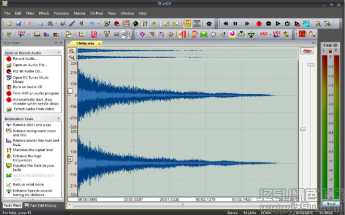Image resolution: width=345 pixels, height=215 pixels.
Task: Click the save floppy disk icon
Action: (x=18, y=23)
